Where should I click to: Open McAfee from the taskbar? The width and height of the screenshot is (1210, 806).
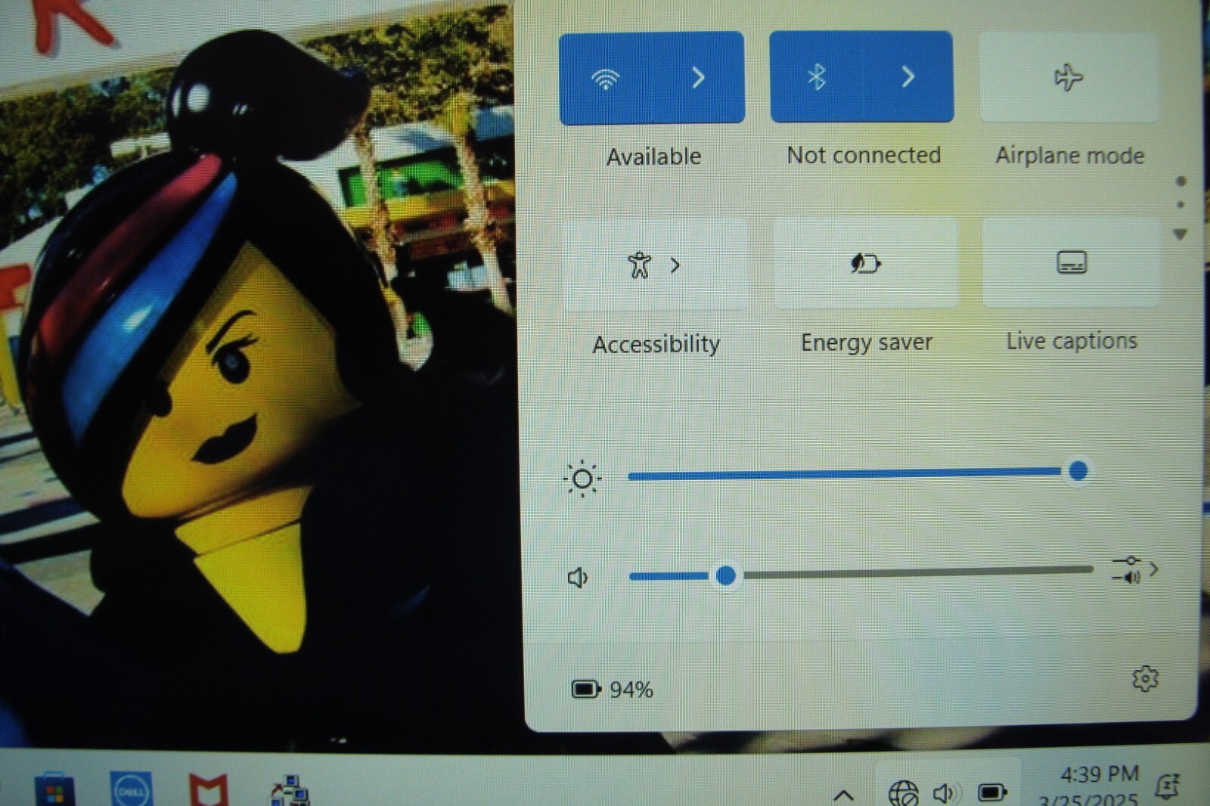[208, 791]
